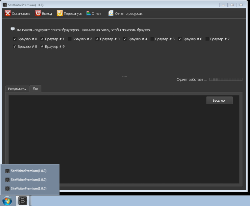Check the Браузер # 5 checkbox
This screenshot has height=206, width=250.
[x=152, y=39]
